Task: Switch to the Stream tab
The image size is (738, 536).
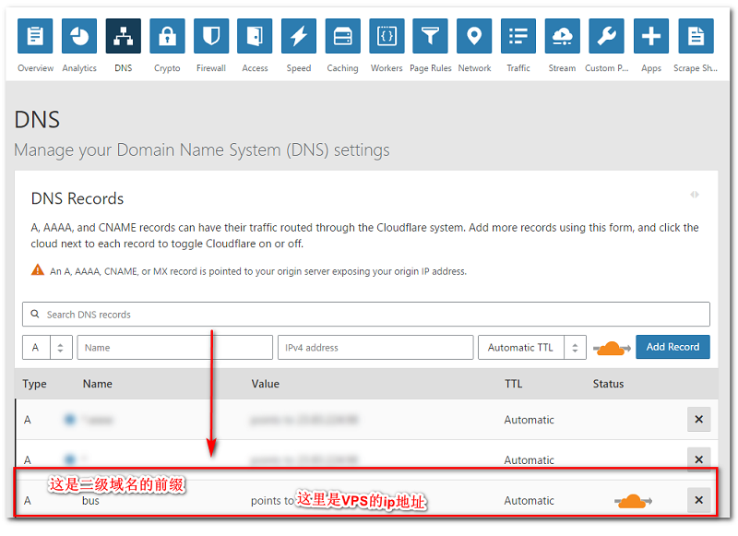Action: [562, 37]
